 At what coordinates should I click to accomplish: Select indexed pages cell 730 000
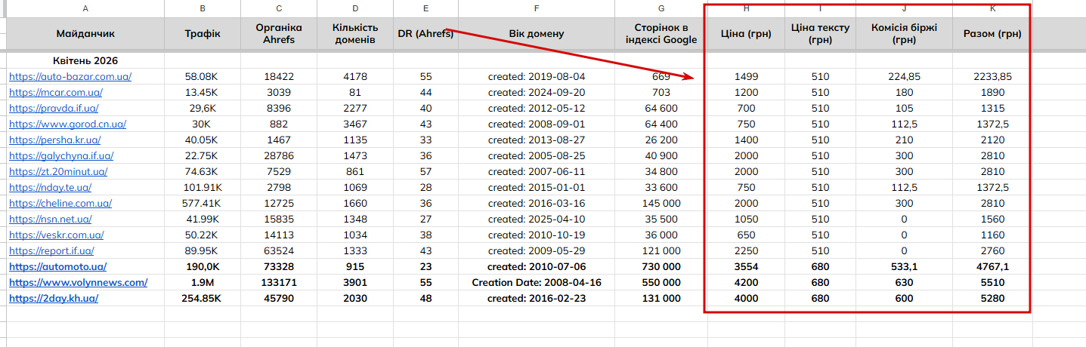[661, 267]
